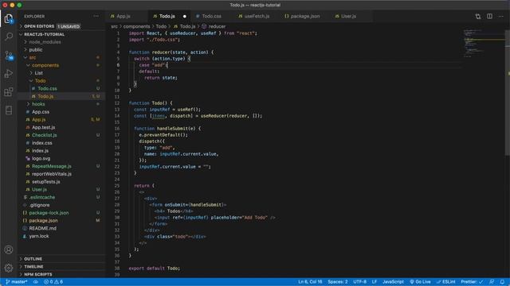Open the Accounts menu icon
Image resolution: width=510 pixels, height=286 pixels.
coord(9,249)
